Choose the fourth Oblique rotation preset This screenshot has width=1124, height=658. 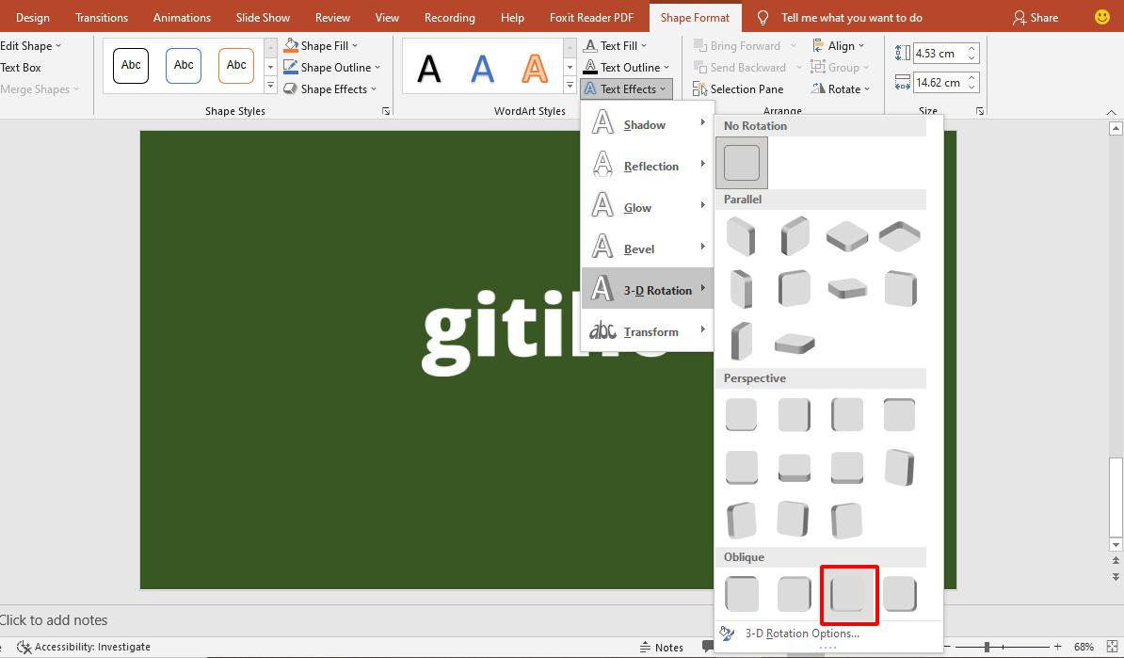(x=900, y=594)
